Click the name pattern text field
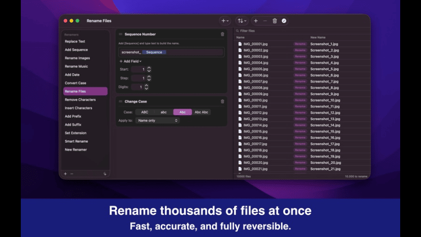421x237 pixels. [171, 52]
